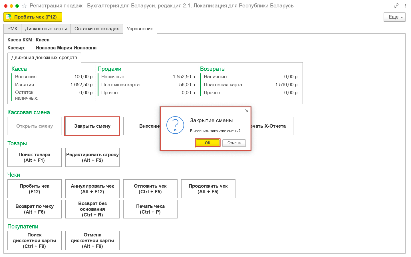This screenshot has height=257, width=411.
Task: Click the Закрыть смену button
Action: point(92,126)
